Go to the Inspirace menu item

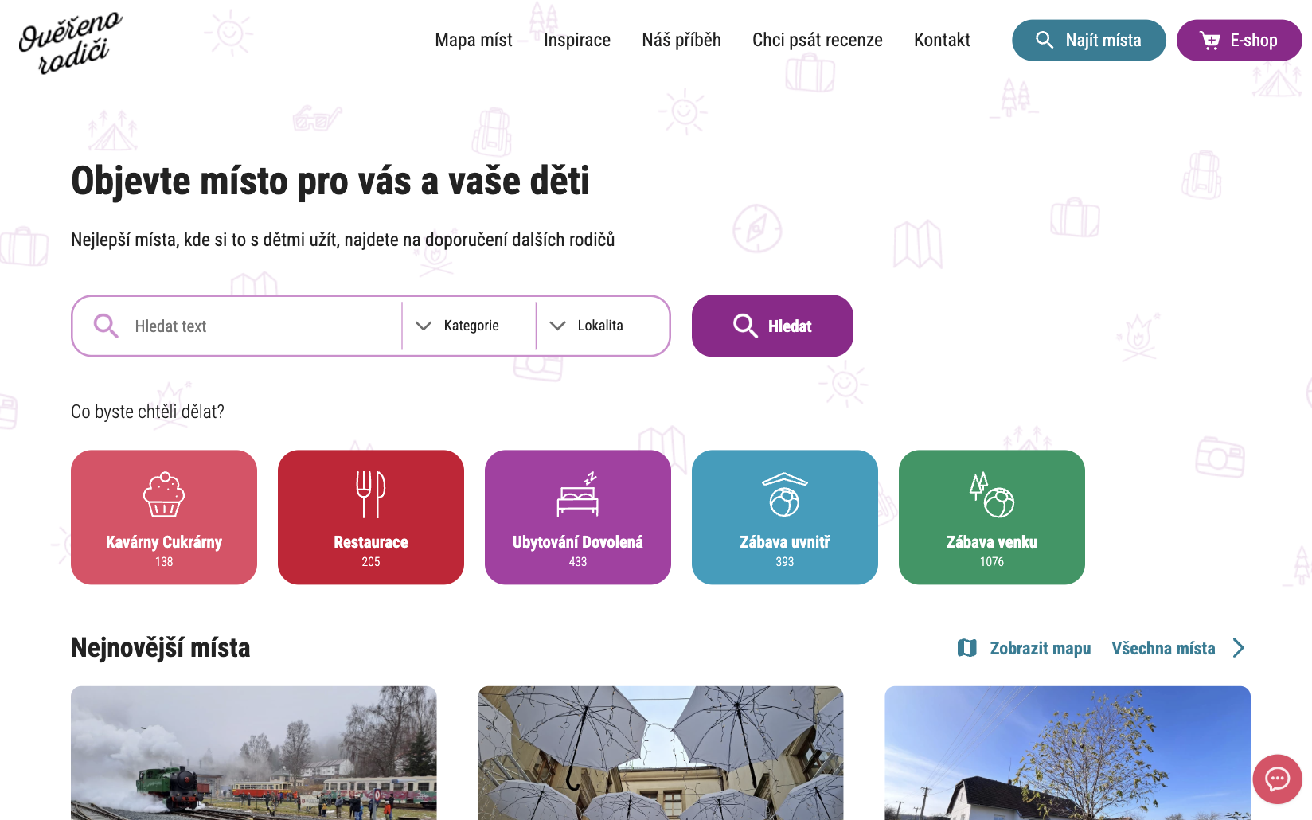[x=576, y=40]
